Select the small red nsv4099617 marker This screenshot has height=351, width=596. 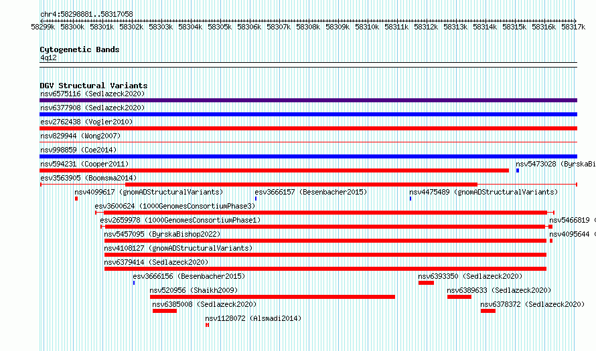pos(76,199)
